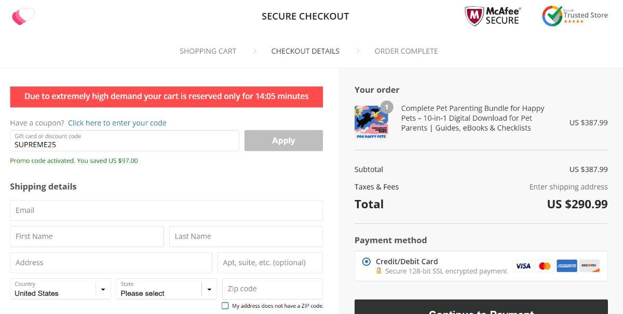Click the Continue to Payment button

point(481,309)
